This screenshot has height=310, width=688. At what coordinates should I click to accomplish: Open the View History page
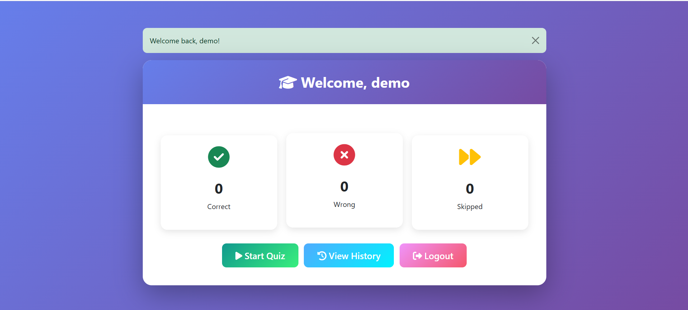[349, 256]
